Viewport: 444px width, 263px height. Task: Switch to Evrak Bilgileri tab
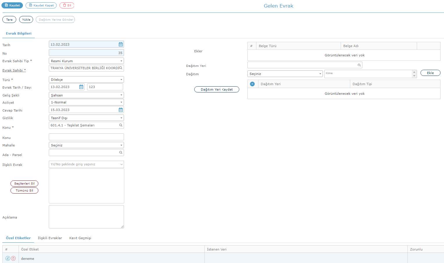tap(19, 33)
